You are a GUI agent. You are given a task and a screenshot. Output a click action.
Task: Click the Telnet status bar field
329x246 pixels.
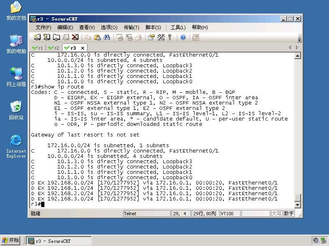147,214
